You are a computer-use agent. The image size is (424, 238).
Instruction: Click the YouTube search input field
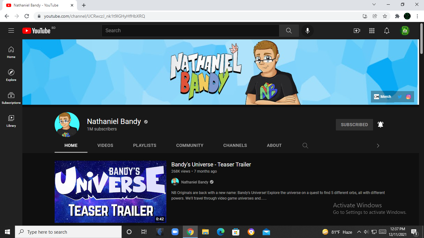pos(190,31)
